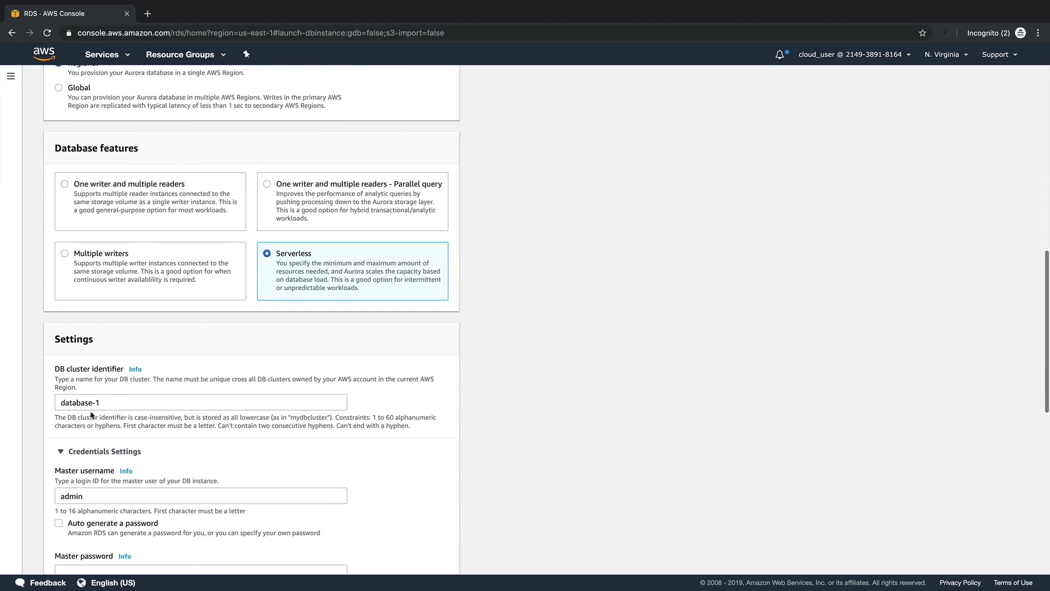Click the Master username input field

tap(201, 496)
